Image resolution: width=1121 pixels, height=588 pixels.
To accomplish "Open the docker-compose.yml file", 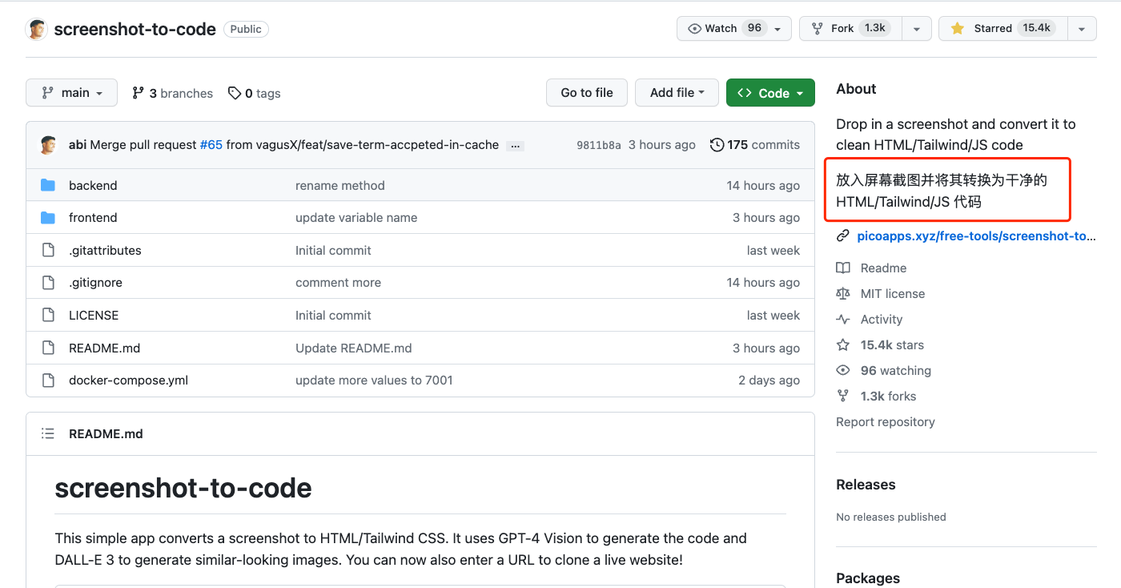I will click(128, 381).
